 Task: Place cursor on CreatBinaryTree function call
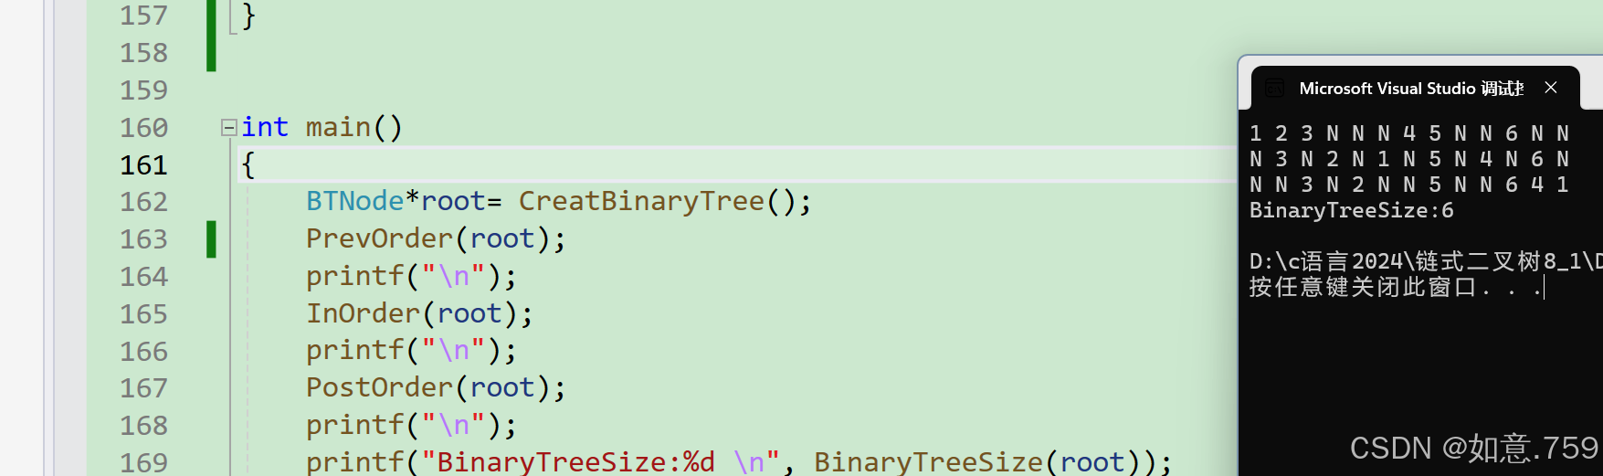click(641, 201)
